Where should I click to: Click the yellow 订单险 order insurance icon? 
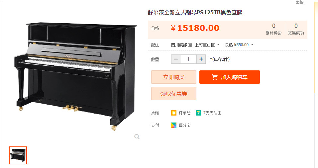173,113
